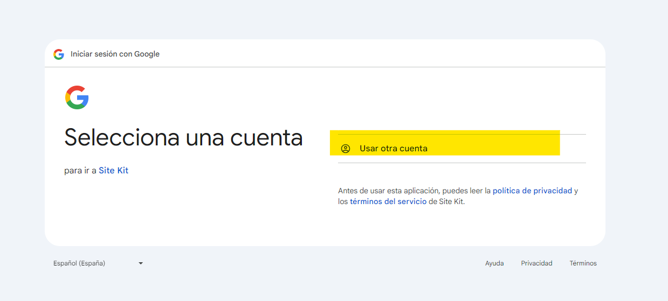Image resolution: width=668 pixels, height=301 pixels.
Task: Select the 'Usar otra cuenta' option text
Action: point(394,149)
